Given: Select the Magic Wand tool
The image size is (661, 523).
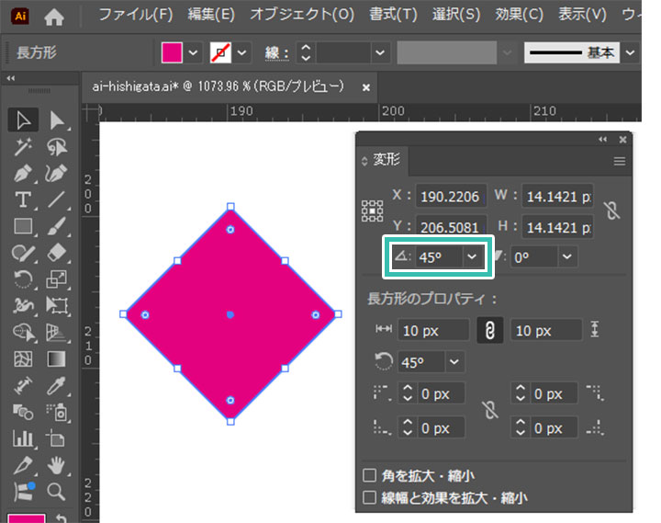Looking at the screenshot, I should click(24, 146).
